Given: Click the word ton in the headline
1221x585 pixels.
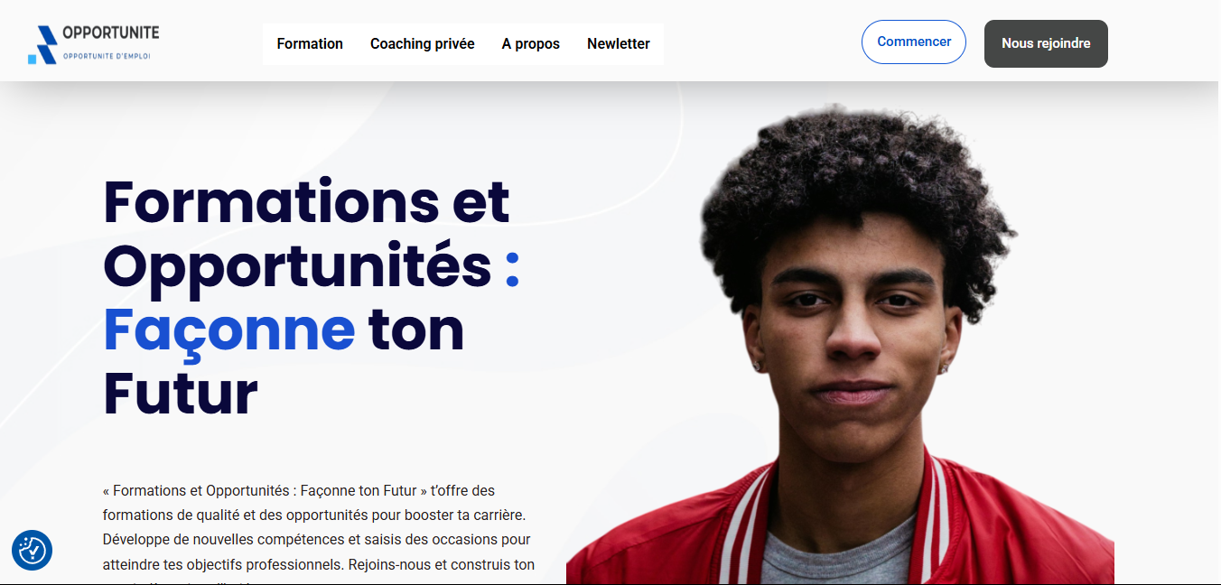Looking at the screenshot, I should (415, 330).
